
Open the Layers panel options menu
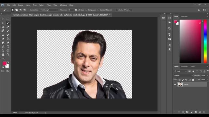pos(208,66)
